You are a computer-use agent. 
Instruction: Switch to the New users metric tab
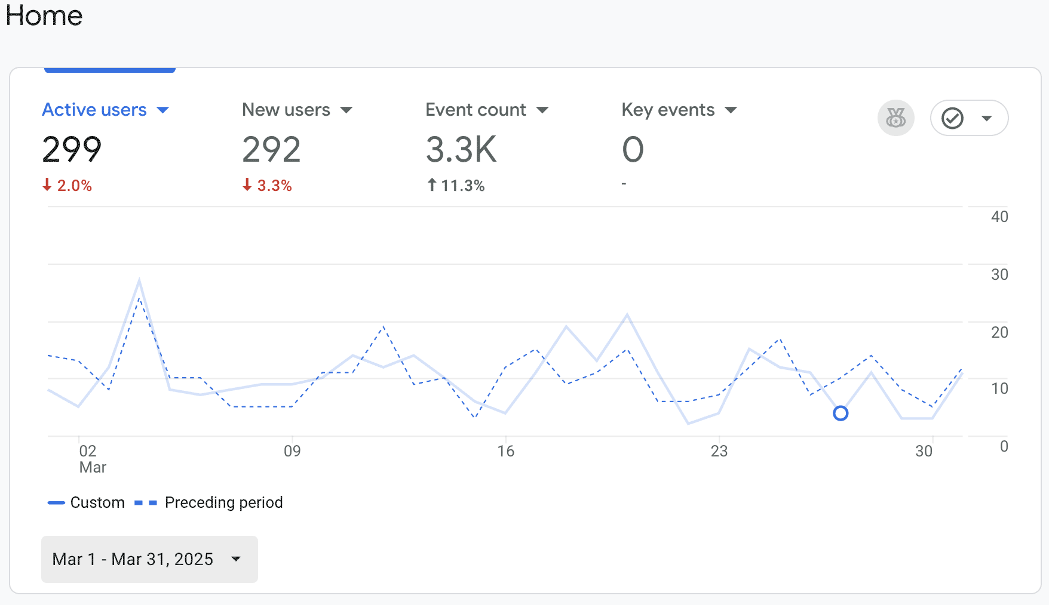pos(286,110)
